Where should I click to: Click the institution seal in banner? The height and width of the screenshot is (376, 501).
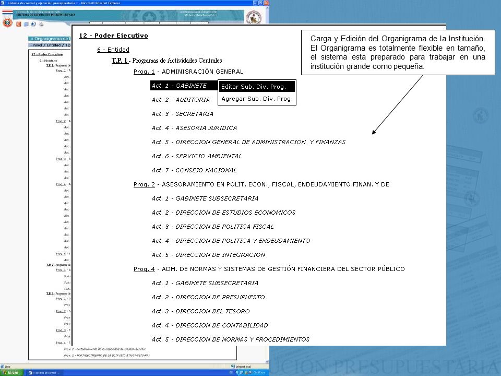coord(254,17)
